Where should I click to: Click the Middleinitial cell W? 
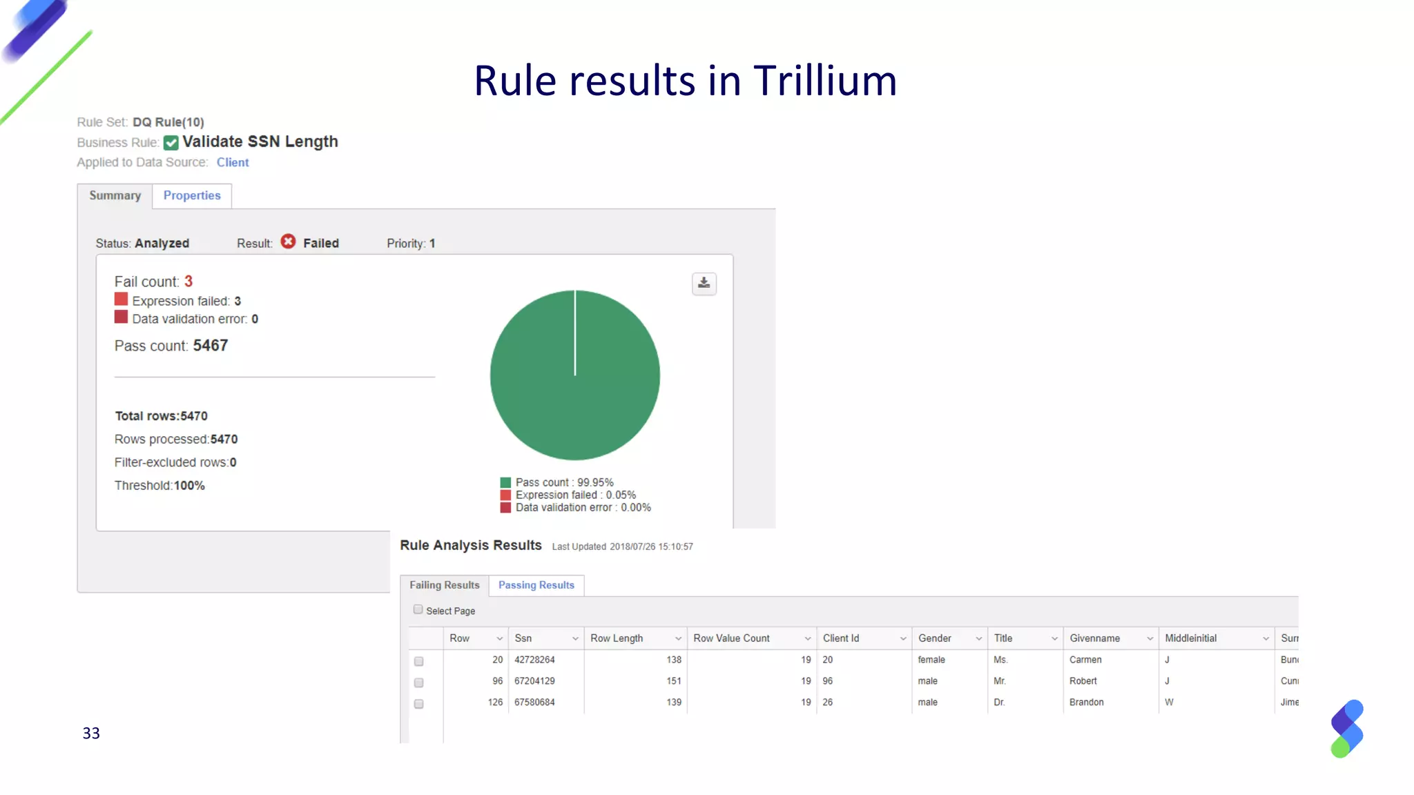[1169, 703]
